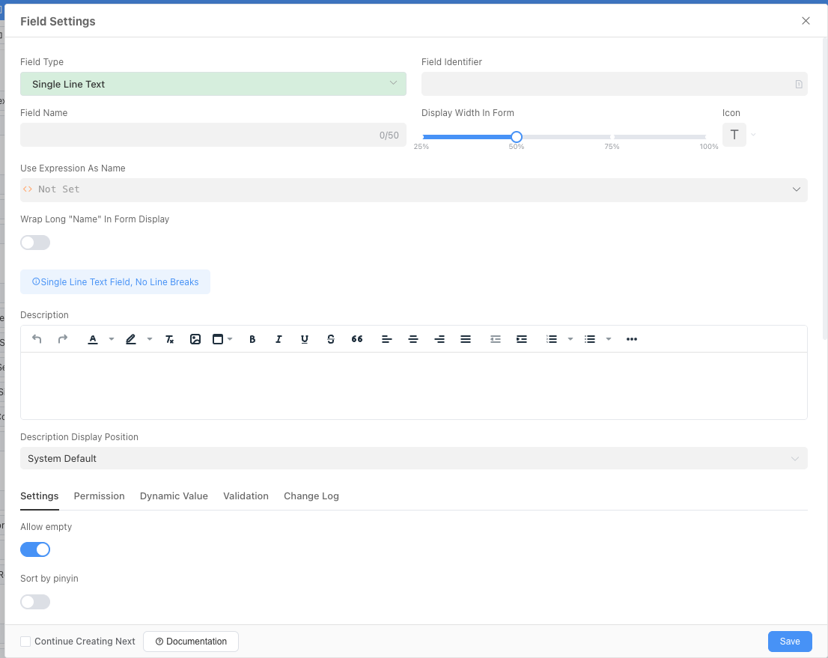Check the Continue Creating Next checkbox

[25, 642]
